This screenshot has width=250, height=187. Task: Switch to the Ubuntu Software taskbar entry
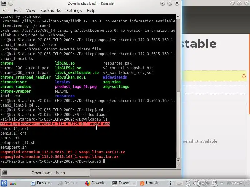(x=150, y=183)
